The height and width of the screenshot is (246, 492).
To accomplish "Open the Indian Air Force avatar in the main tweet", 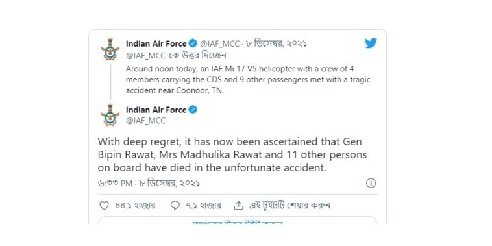I will [110, 115].
